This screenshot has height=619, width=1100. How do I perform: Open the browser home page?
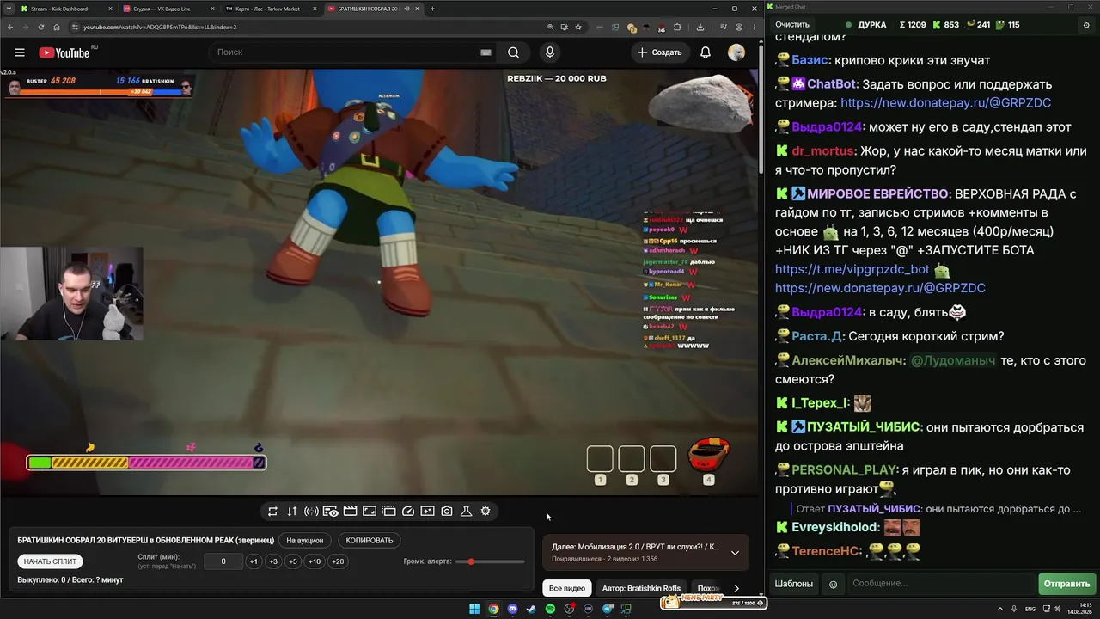pos(57,27)
